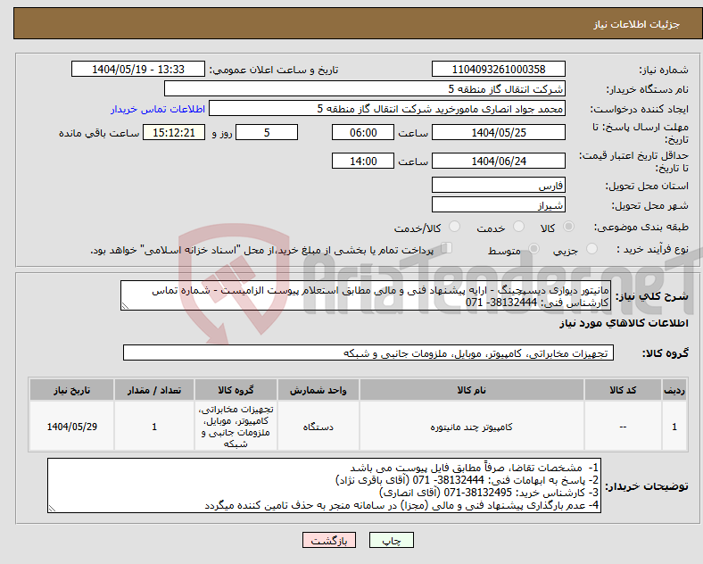Select the خدمت radio button
The width and height of the screenshot is (703, 564).
point(518,227)
